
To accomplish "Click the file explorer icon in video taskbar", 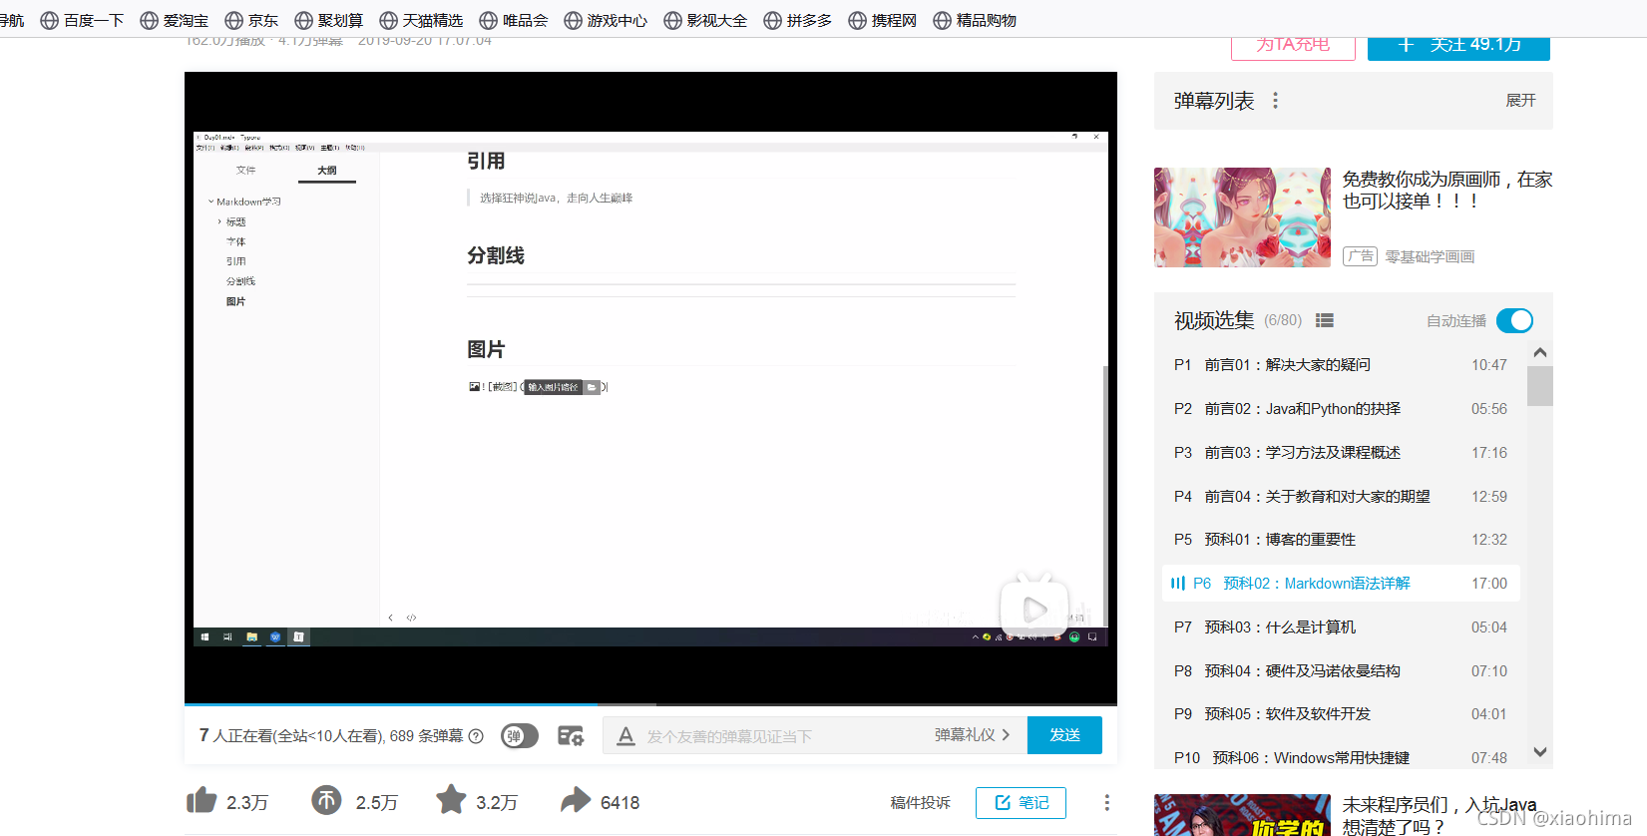I will 251,636.
